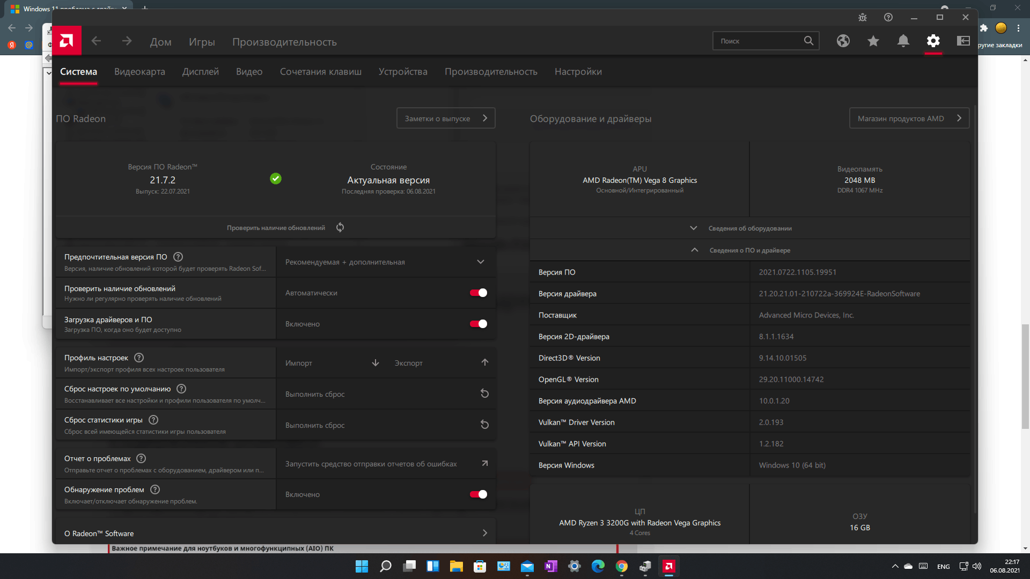
Task: Open Microsoft Edge from taskbar
Action: [x=598, y=566]
